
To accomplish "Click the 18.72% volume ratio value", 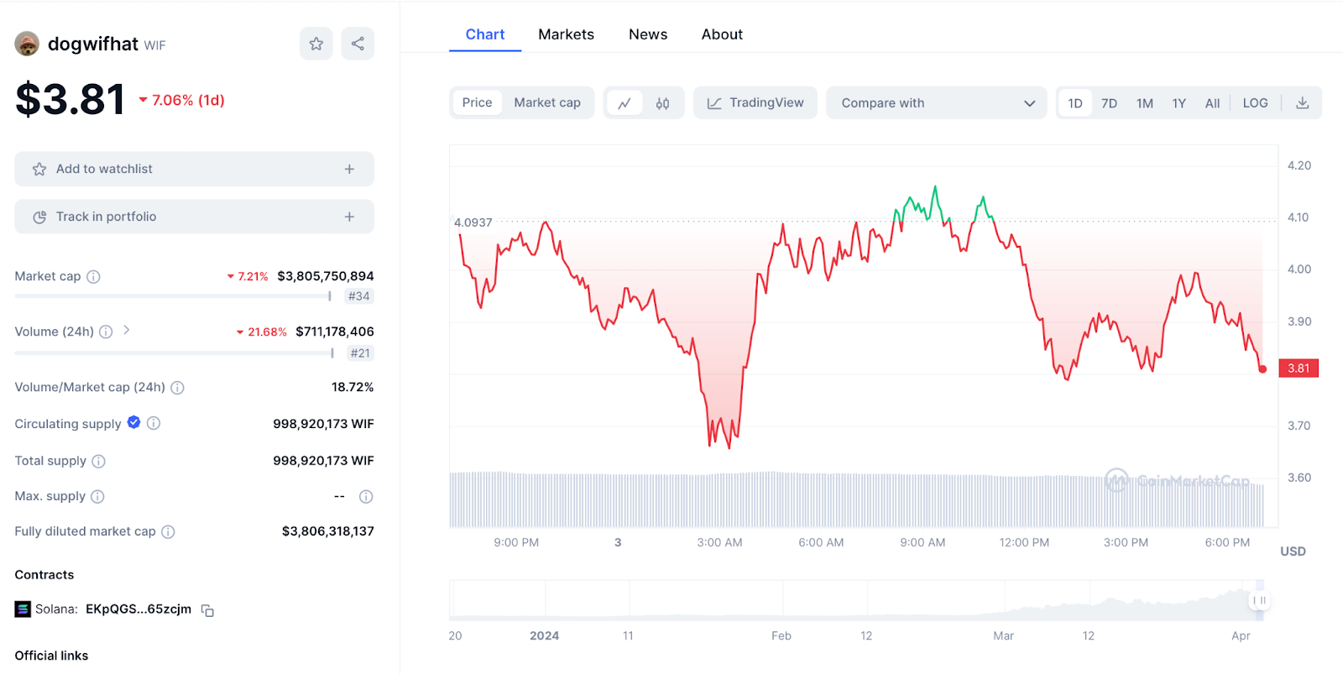I will coord(353,387).
